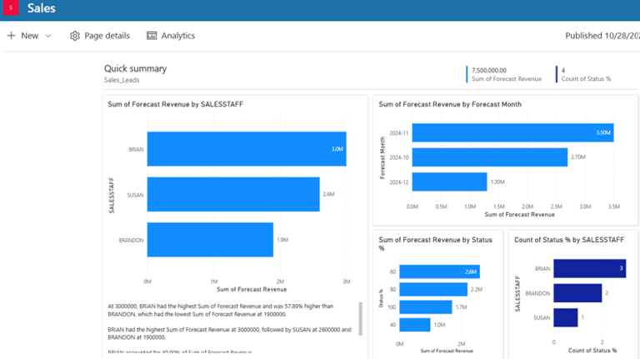Click BRANDON's dark blue count bar
This screenshot has height=359, width=640.
(x=577, y=293)
